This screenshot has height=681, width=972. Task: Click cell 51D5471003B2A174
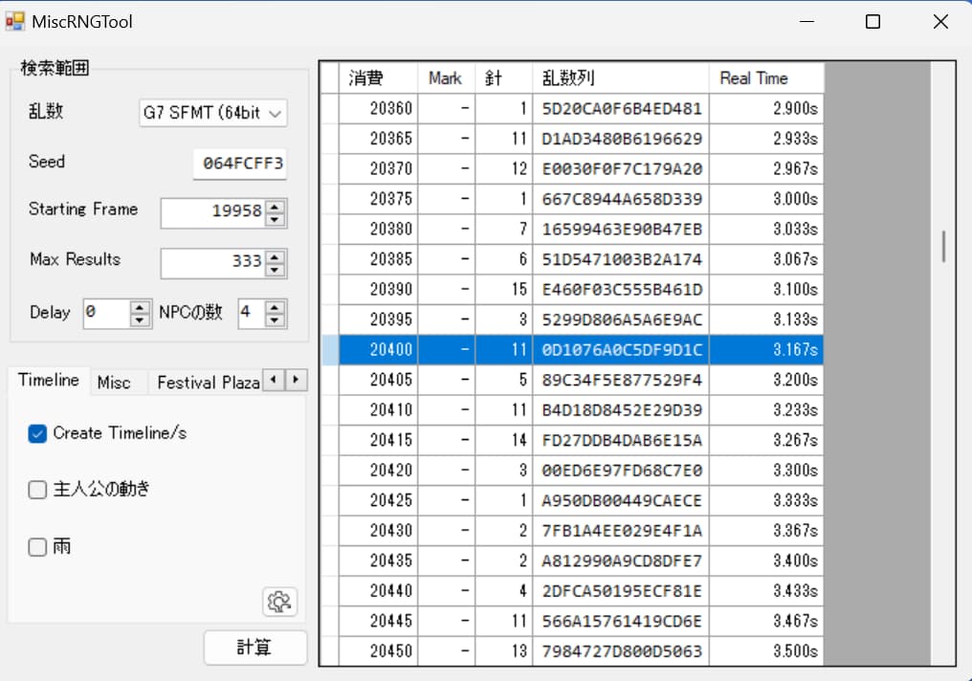click(621, 259)
